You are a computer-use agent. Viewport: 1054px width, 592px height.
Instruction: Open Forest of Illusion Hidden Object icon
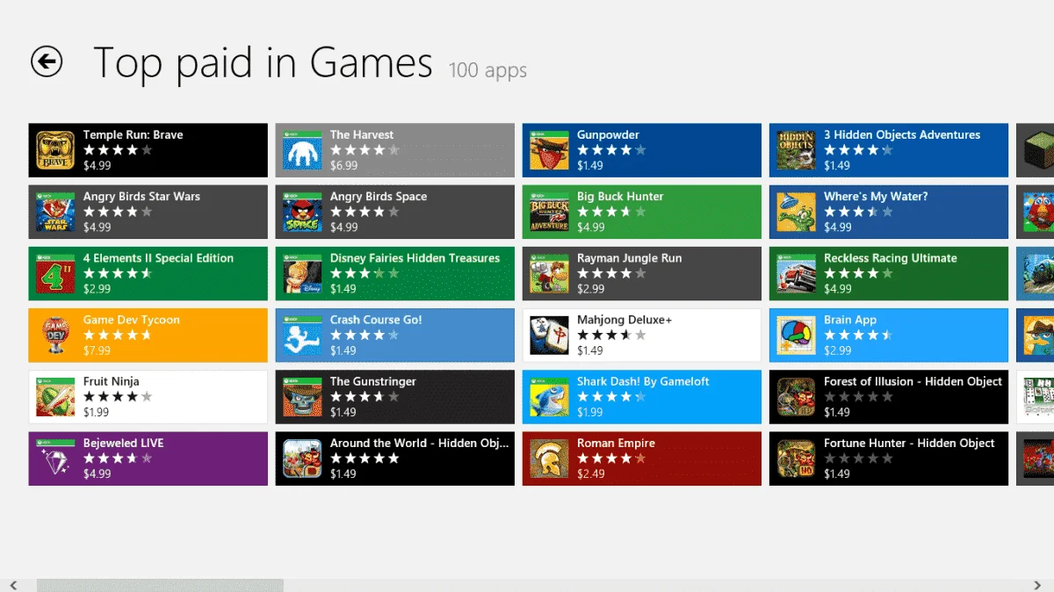(x=796, y=396)
